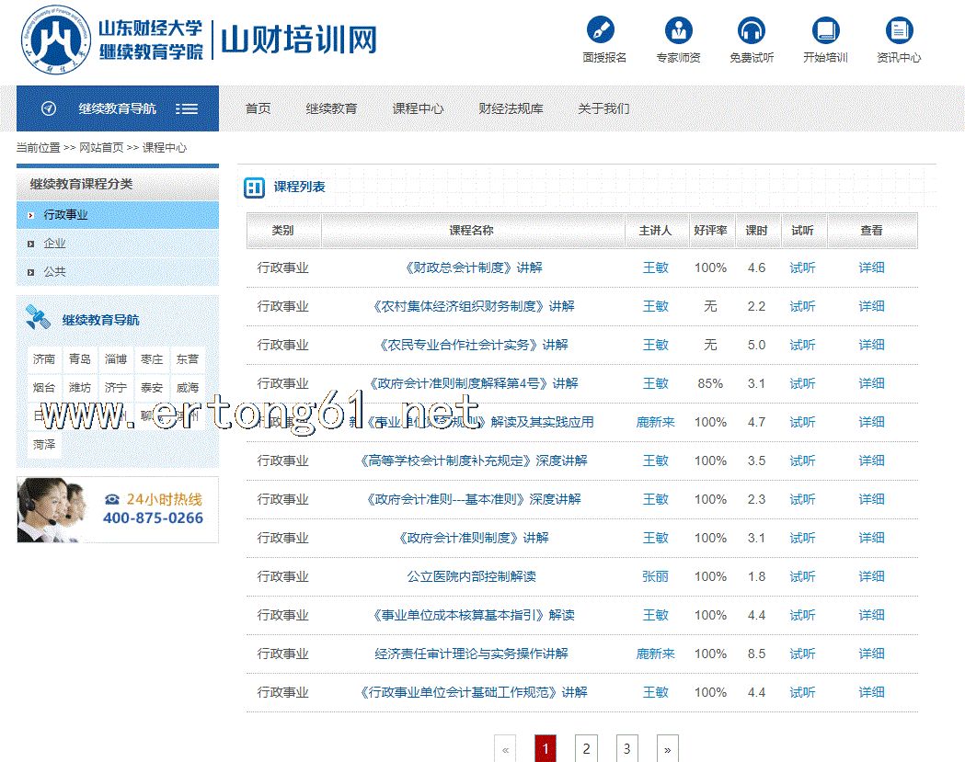Screen dimensions: 965x762
Task: Open 详细 for 公立医院内部控制解读
Action: pyautogui.click(x=871, y=577)
